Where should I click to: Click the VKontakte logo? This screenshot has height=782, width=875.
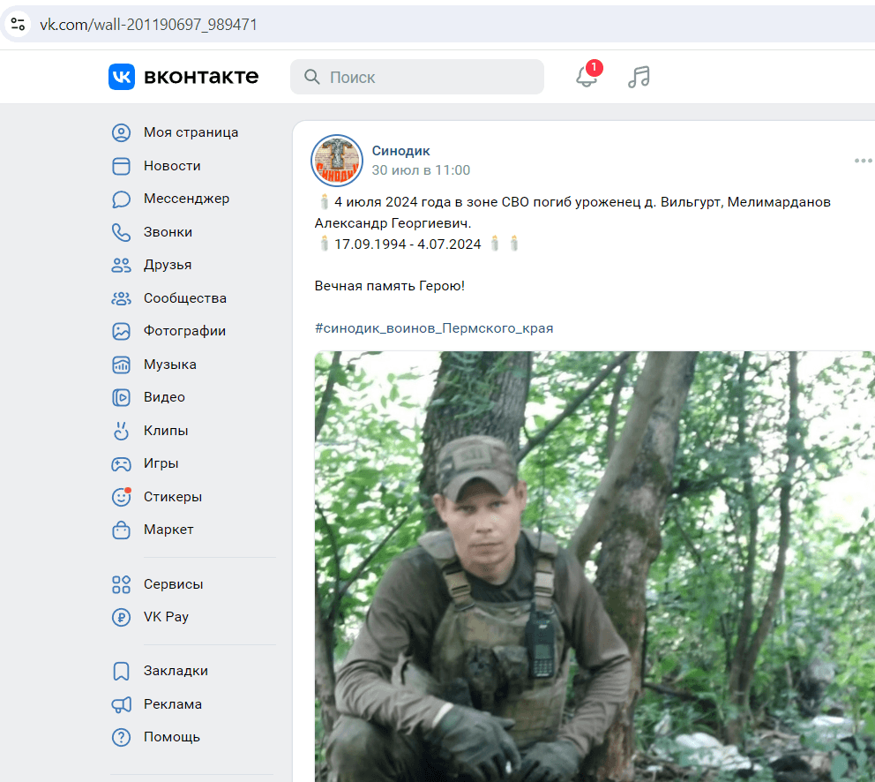point(183,77)
